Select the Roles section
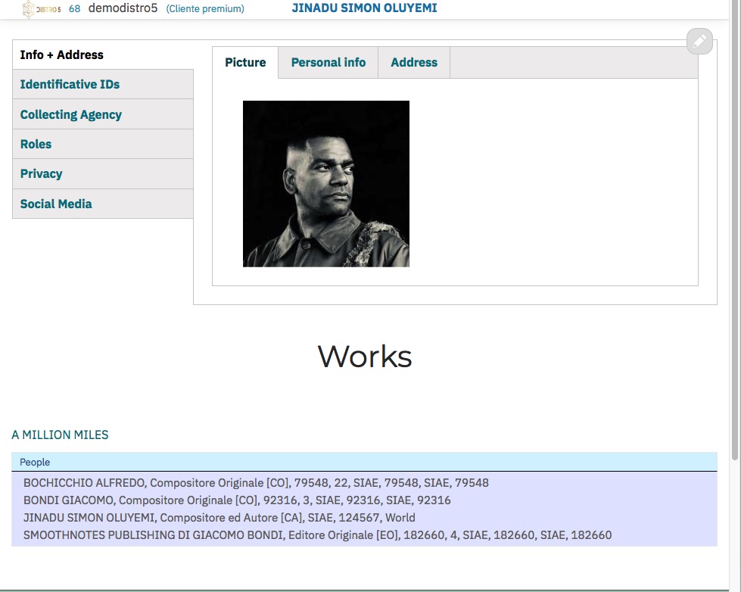 click(102, 145)
